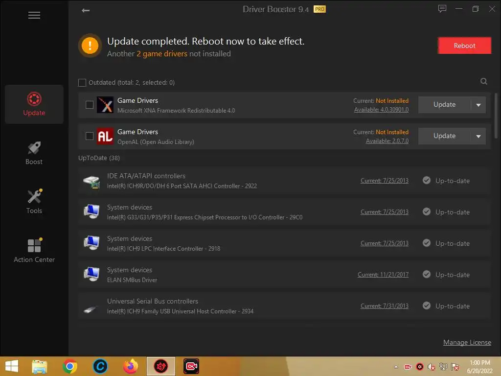Click the driver list vertical scrollbar
Image resolution: width=501 pixels, height=376 pixels.
[x=496, y=116]
